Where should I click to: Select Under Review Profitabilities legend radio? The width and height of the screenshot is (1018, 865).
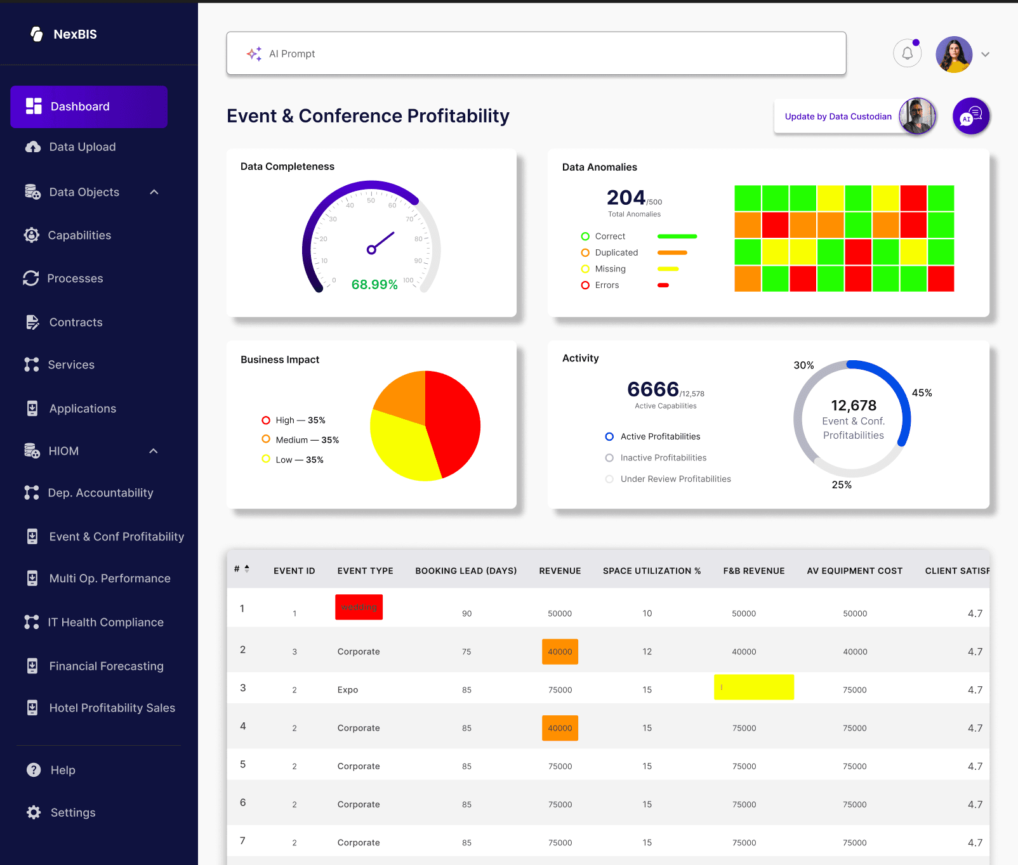click(609, 479)
